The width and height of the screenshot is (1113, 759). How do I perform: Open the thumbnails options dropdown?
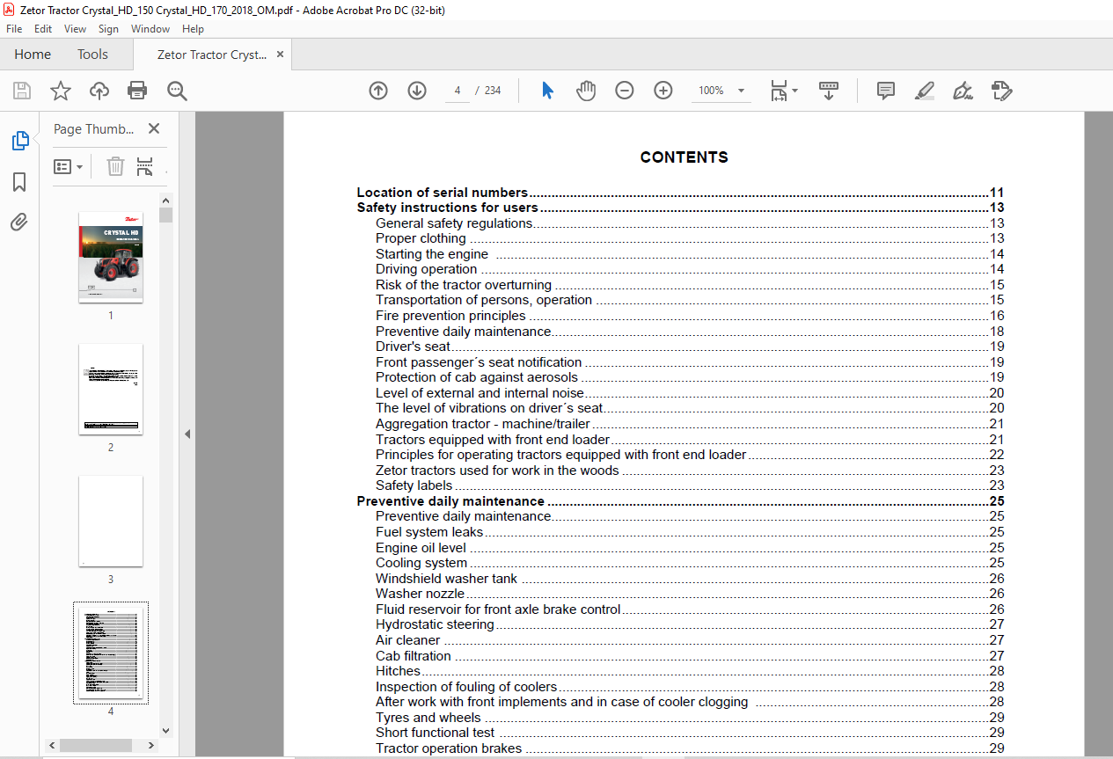[x=69, y=166]
